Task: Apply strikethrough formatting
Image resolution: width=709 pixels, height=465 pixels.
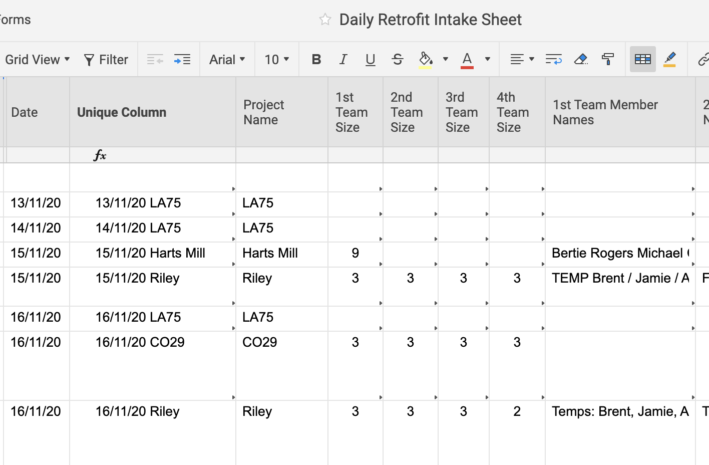Action: (398, 59)
